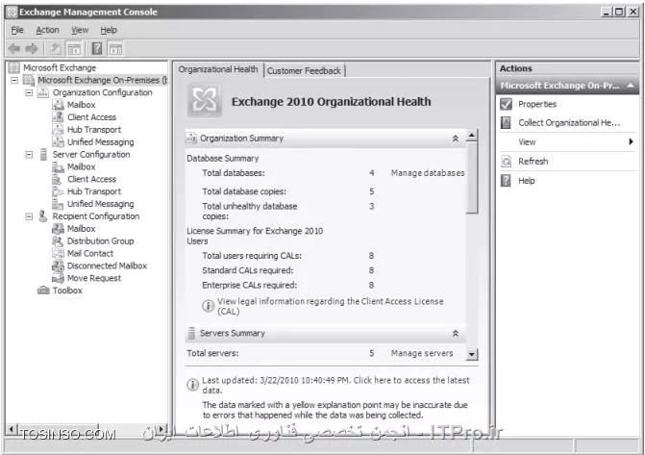Click the console tree scroll right arrow
This screenshot has height=455, width=645.
pos(162,429)
